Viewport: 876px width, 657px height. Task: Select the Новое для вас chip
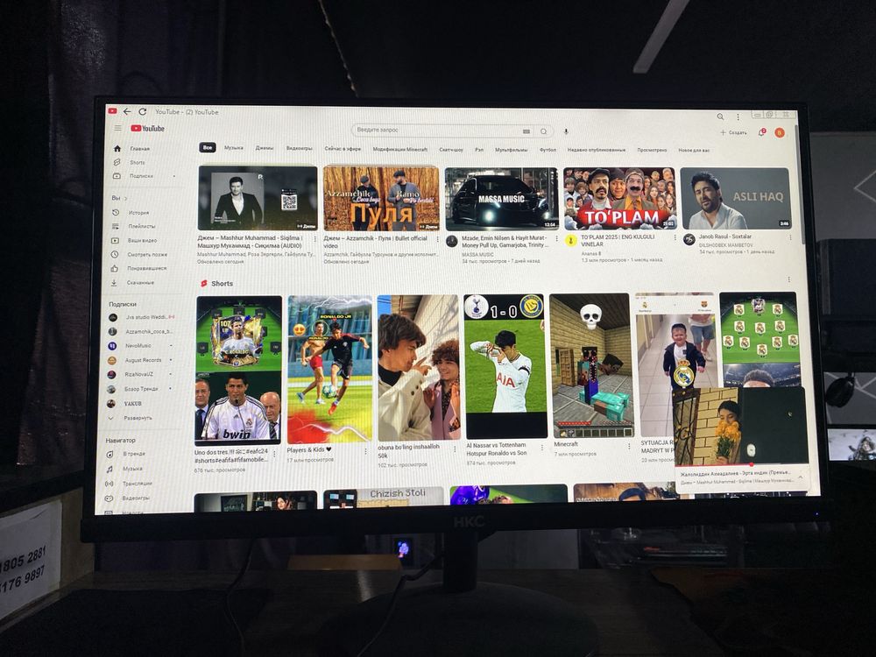[x=693, y=150]
